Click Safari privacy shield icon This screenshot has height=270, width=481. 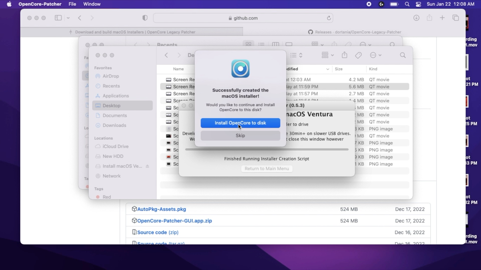click(145, 18)
